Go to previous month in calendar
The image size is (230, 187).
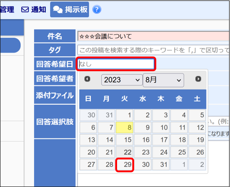click(87, 79)
